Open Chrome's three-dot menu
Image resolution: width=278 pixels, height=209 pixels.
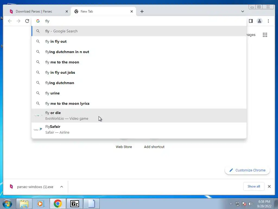(x=268, y=21)
